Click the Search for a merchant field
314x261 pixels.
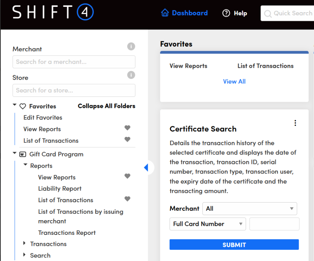pyautogui.click(x=74, y=62)
